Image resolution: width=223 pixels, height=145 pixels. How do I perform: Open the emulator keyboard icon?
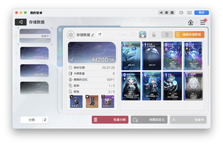click(189, 13)
